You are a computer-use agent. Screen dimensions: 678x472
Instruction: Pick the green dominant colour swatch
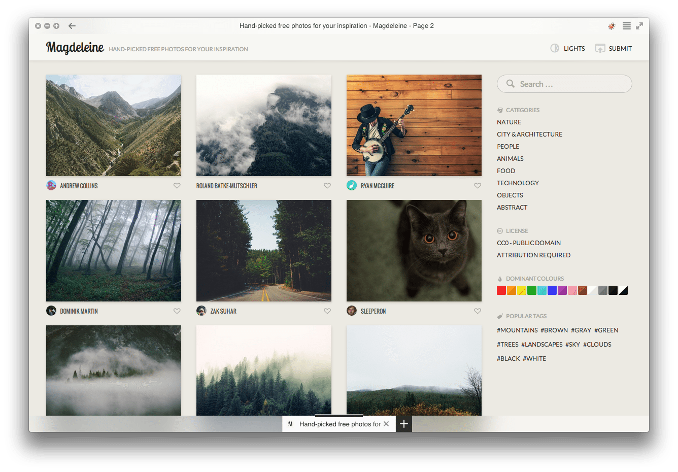pyautogui.click(x=532, y=290)
